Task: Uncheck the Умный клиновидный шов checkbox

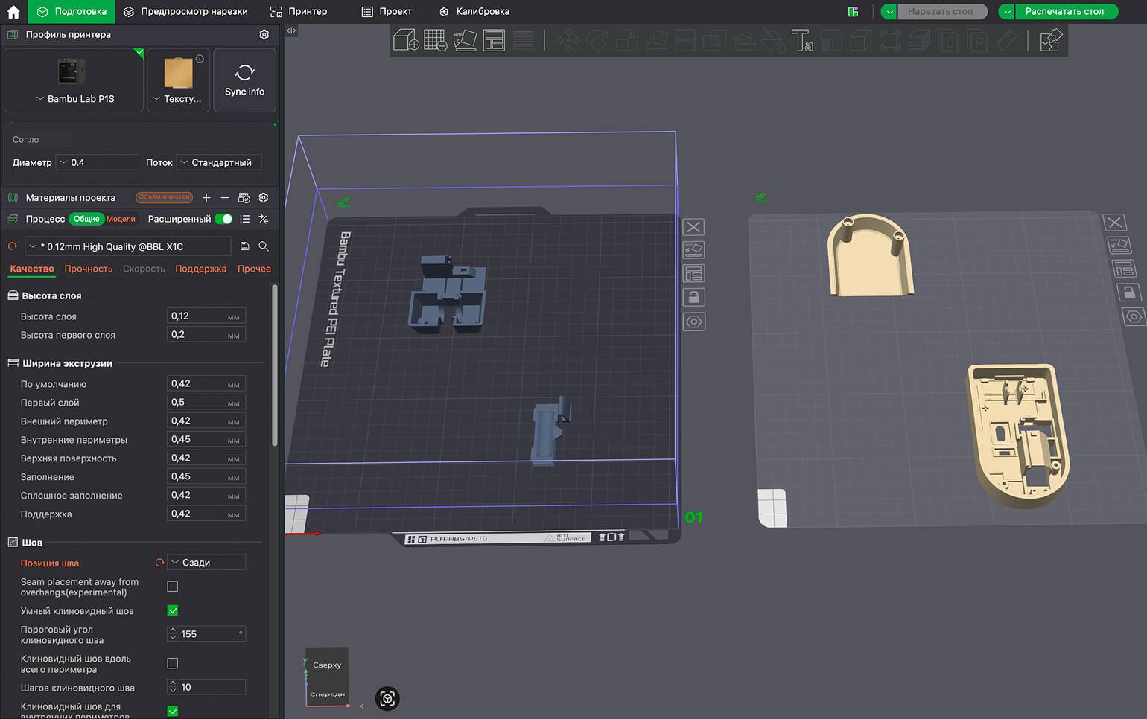Action: [173, 610]
